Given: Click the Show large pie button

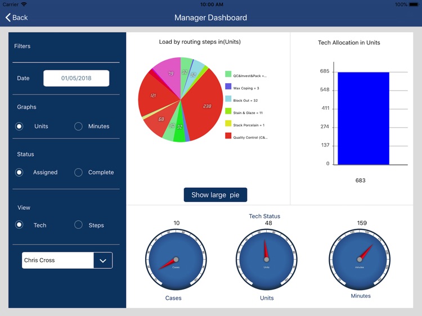Looking at the screenshot, I should (x=216, y=195).
